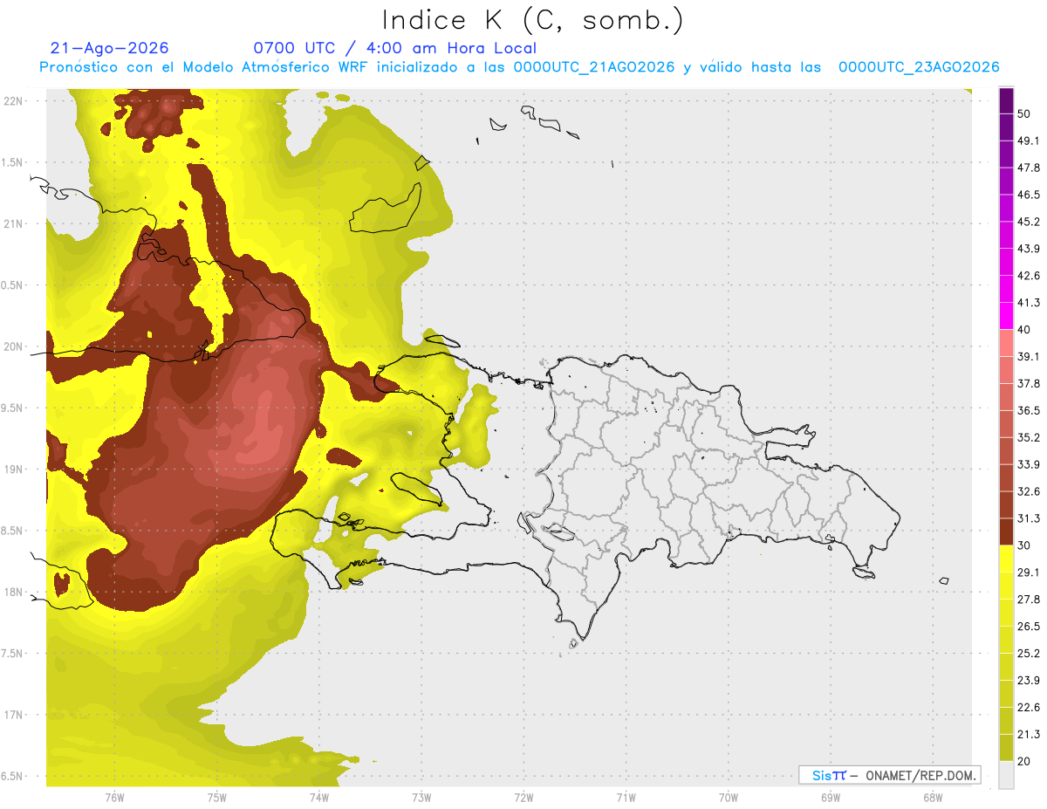
Task: Click the magenta colorbar band just above 40
Action: pos(1006,316)
